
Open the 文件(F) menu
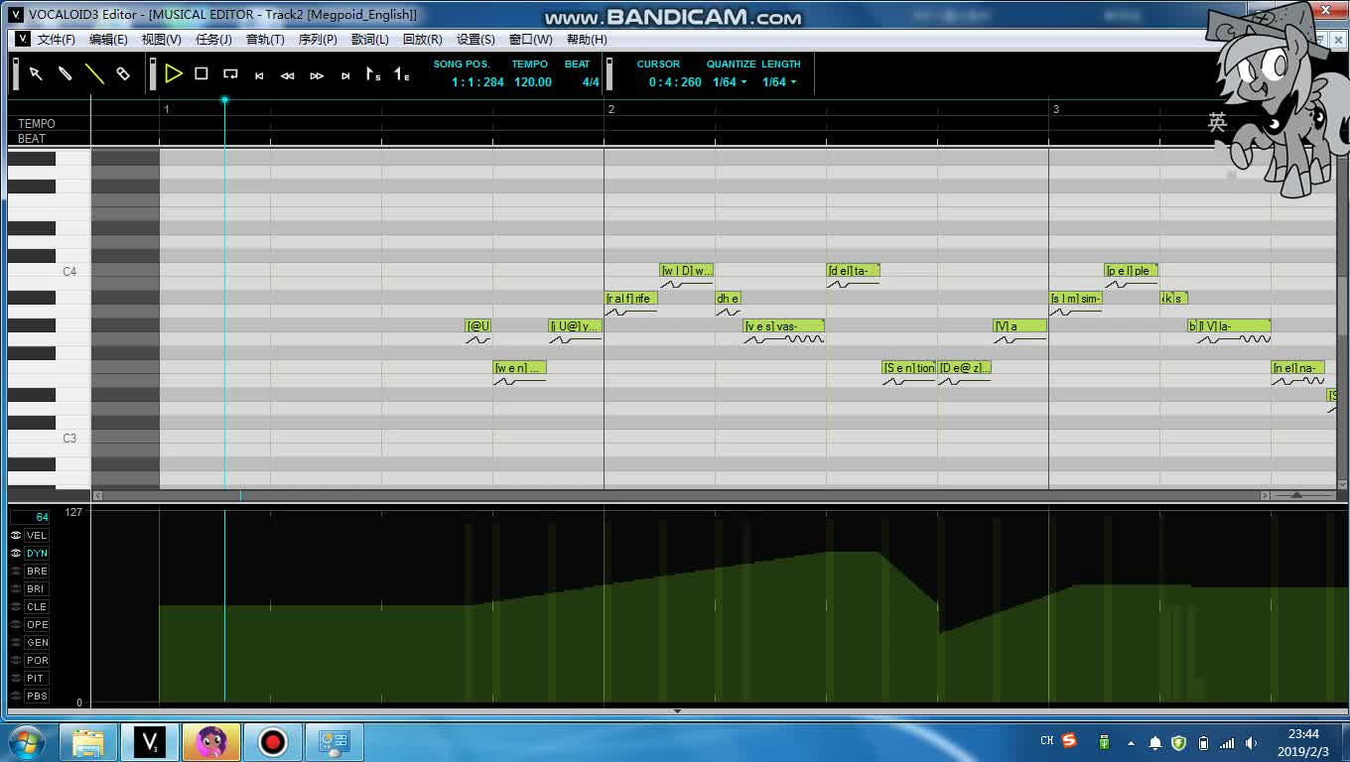(x=56, y=40)
